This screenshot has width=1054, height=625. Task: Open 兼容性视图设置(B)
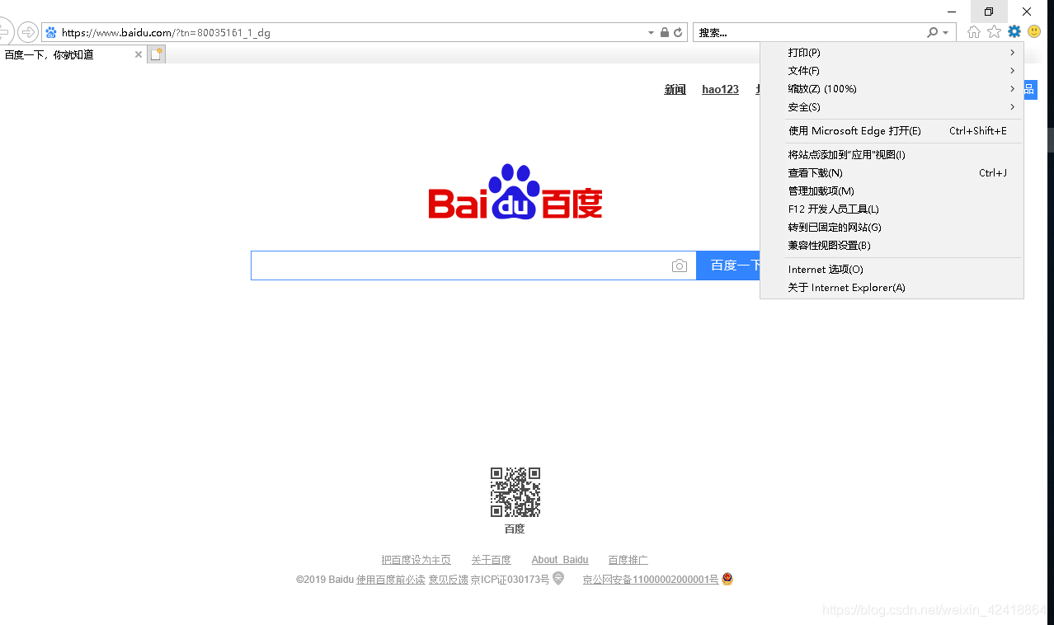point(892,245)
